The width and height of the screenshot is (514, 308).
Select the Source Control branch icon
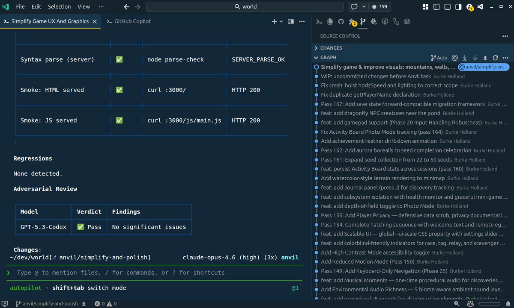363,21
